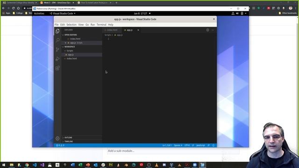Expand the Timeline section

82,141
